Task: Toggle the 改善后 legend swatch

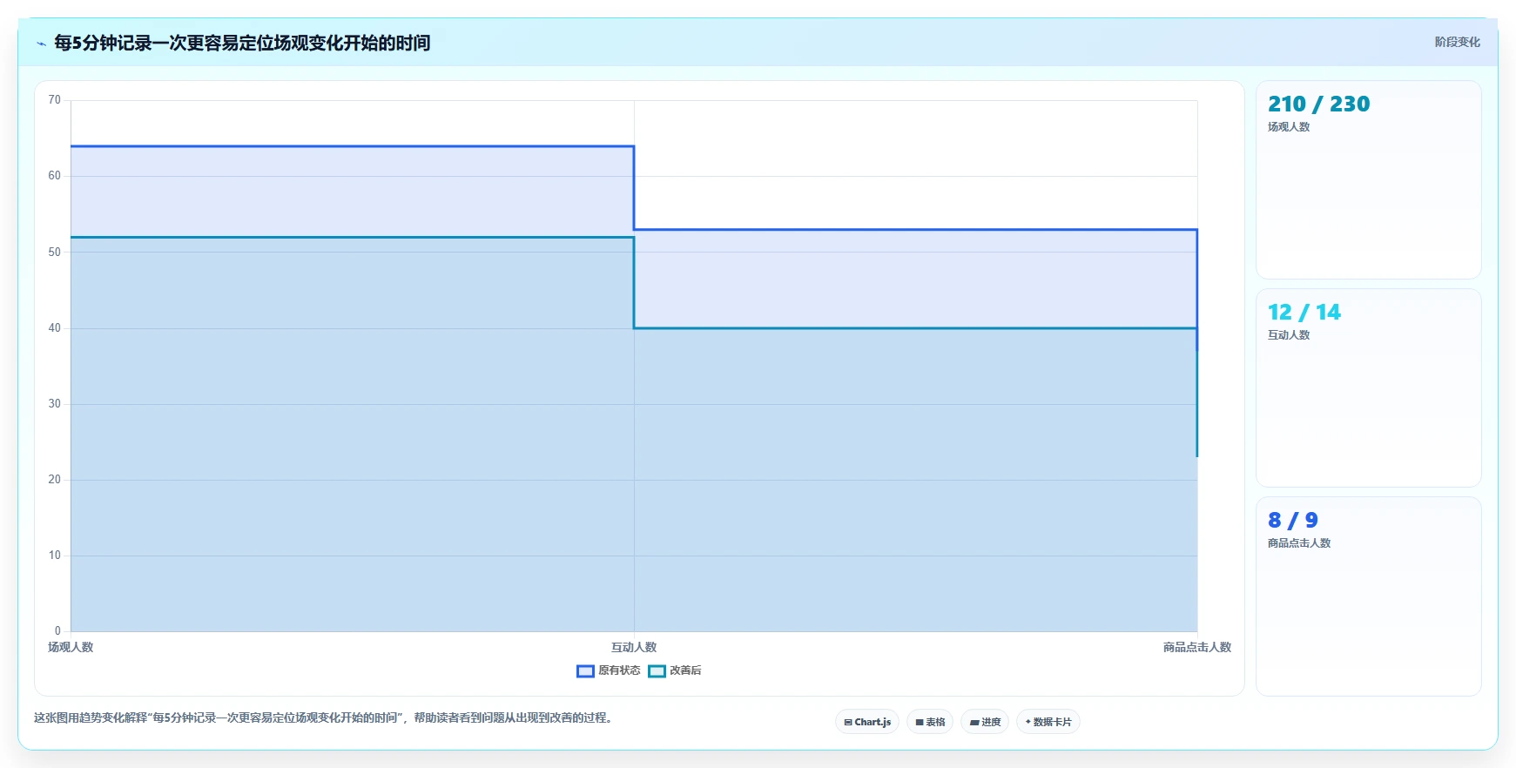Action: (657, 670)
